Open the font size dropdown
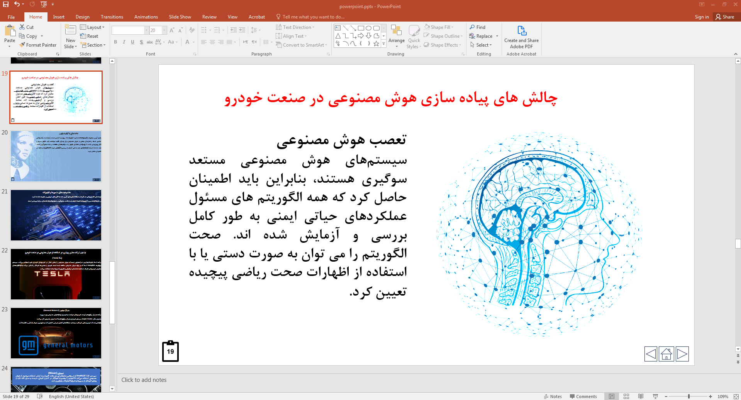The image size is (741, 400). (164, 30)
